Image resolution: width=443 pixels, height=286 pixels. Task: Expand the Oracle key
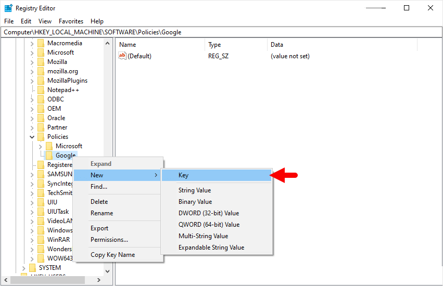(32, 118)
